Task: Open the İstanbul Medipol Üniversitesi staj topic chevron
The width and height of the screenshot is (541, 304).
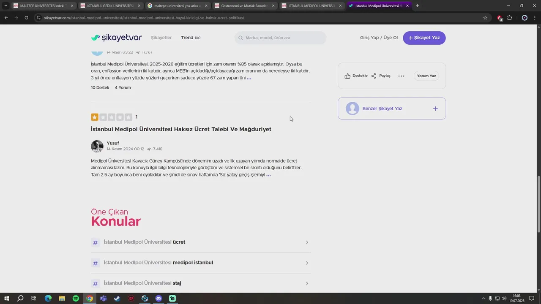Action: pos(307,283)
